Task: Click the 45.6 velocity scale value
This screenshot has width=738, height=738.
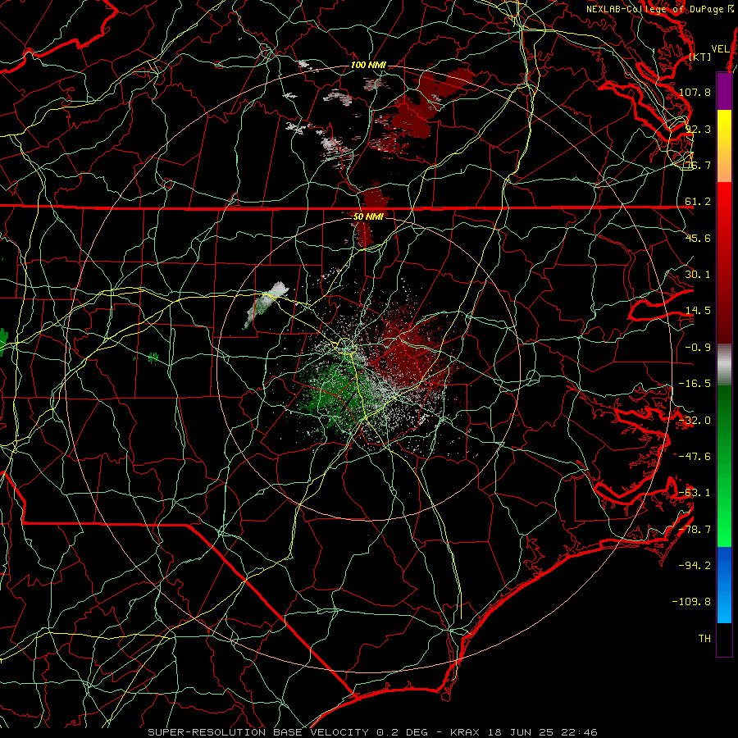Action: (x=698, y=238)
